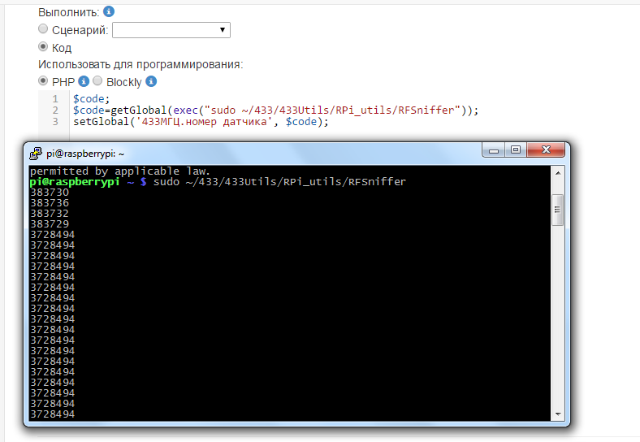Click 'permitted by applicable law.' terminal line
640x442 pixels.
coord(120,171)
